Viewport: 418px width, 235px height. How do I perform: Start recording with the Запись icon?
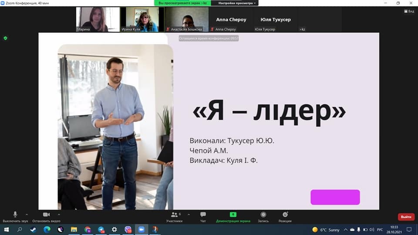[263, 215]
